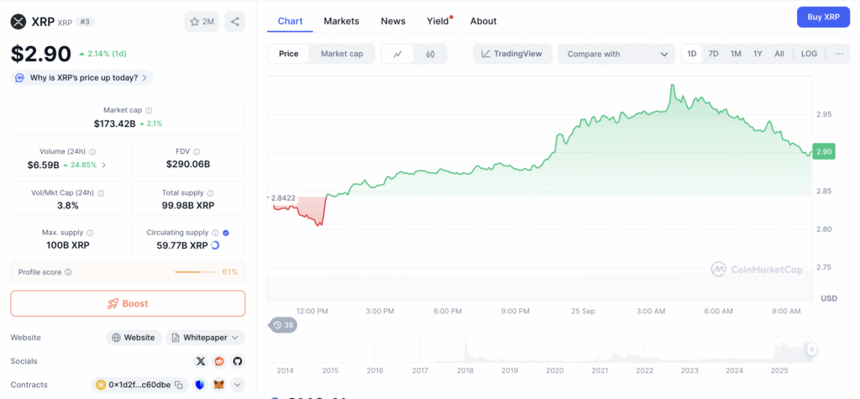Click the timeline range handle near 2025
Image resolution: width=860 pixels, height=399 pixels.
pos(811,349)
